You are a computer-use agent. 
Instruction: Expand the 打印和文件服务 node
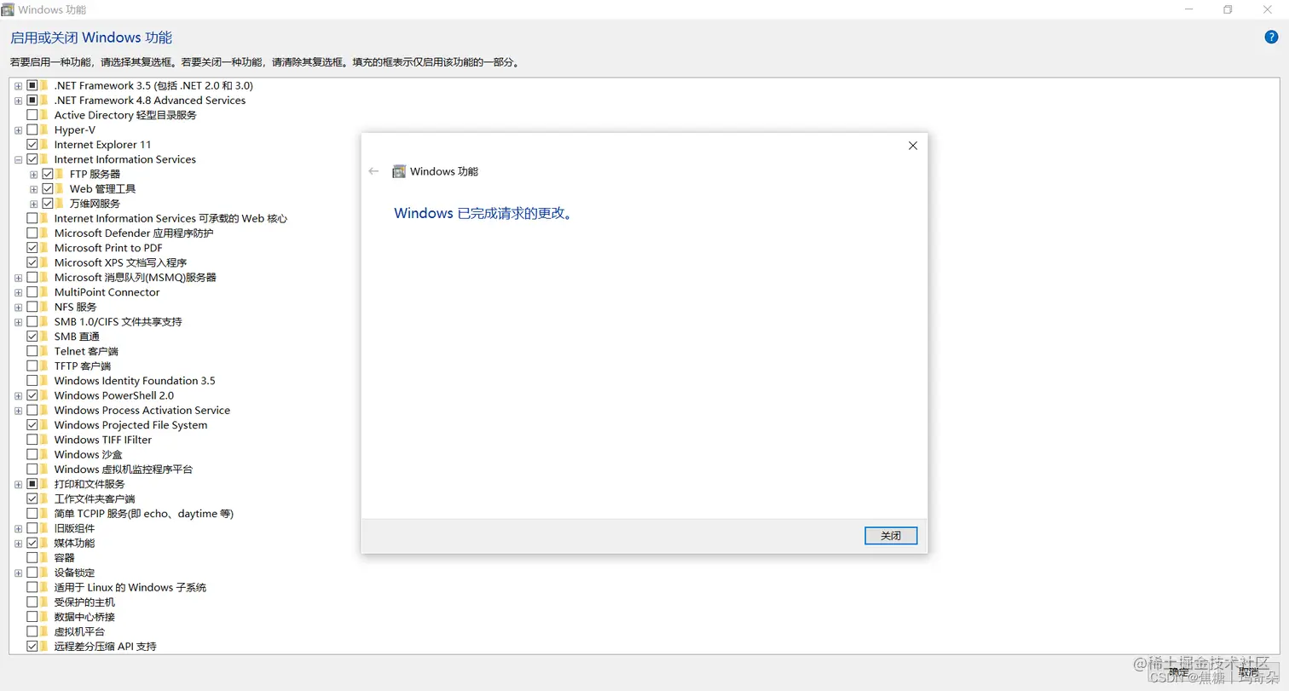pyautogui.click(x=18, y=484)
